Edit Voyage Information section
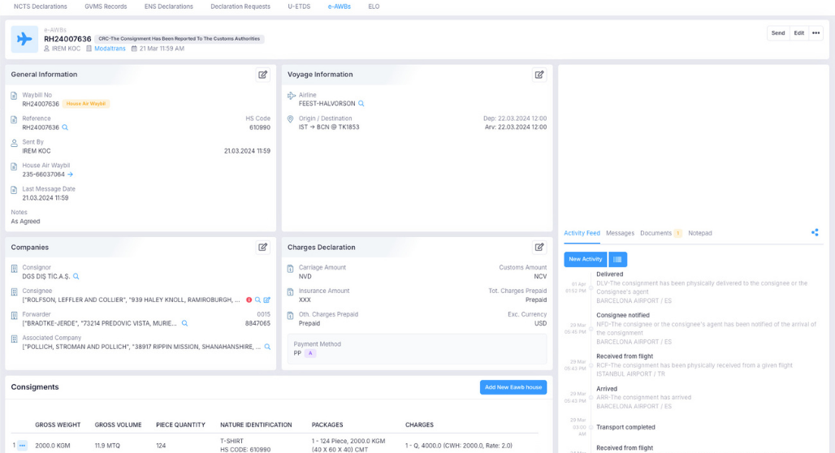The height and width of the screenshot is (453, 835). tap(539, 75)
